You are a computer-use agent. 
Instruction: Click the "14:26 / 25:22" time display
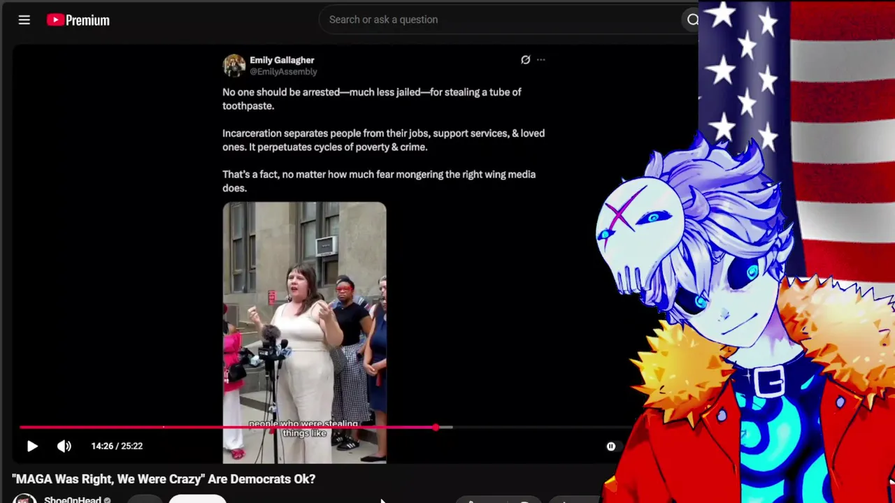pyautogui.click(x=117, y=446)
